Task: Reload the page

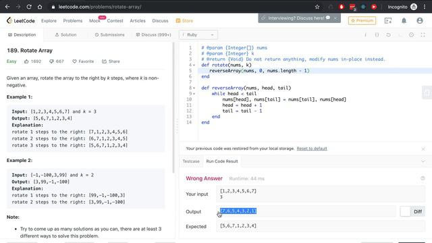Action: (x=29, y=7)
